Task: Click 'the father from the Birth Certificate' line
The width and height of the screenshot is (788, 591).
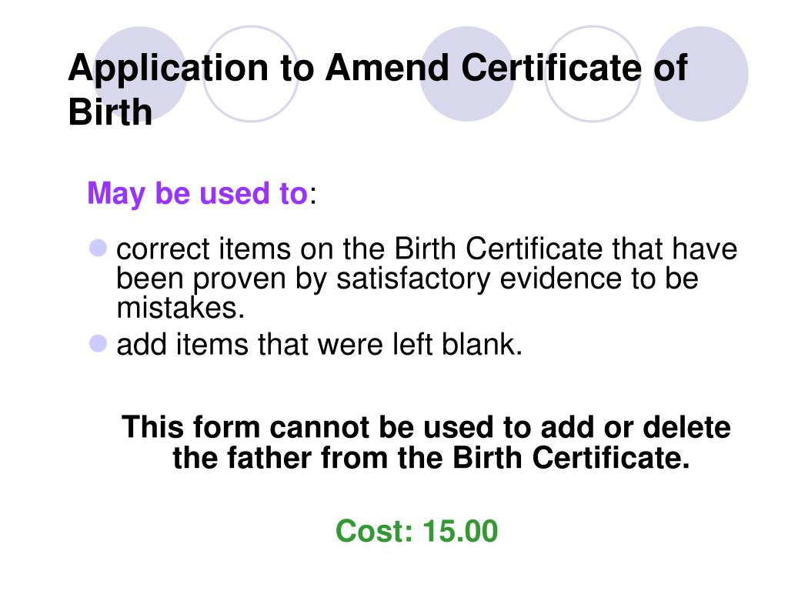Action: (x=431, y=458)
